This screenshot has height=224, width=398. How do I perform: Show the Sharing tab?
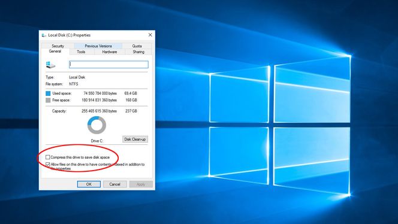pos(138,52)
